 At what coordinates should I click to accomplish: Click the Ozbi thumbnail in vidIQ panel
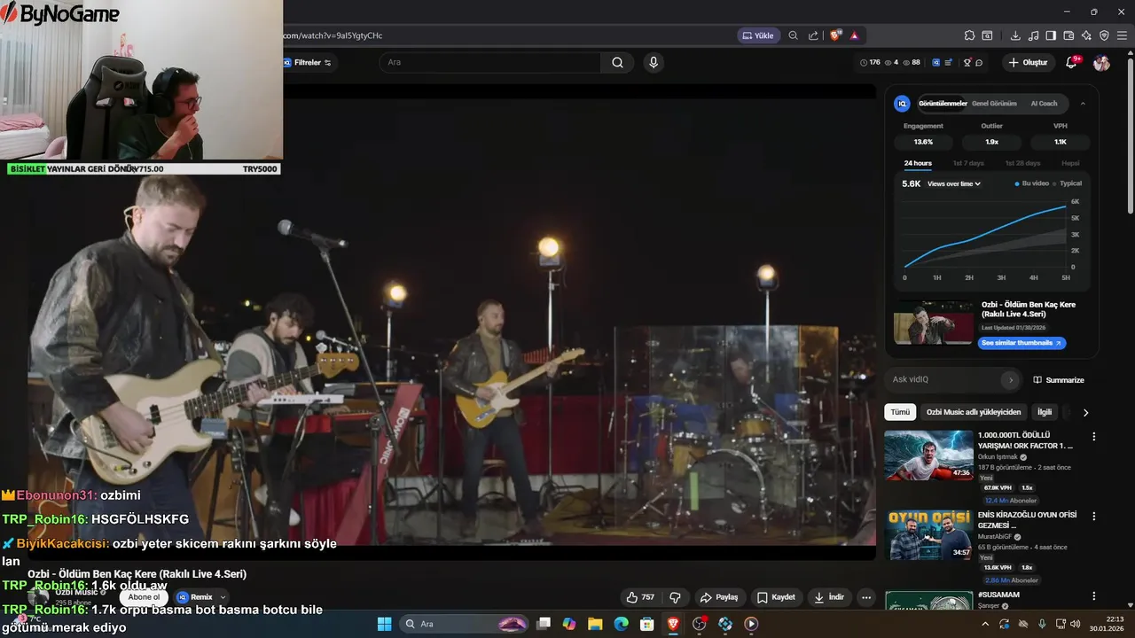pyautogui.click(x=933, y=323)
